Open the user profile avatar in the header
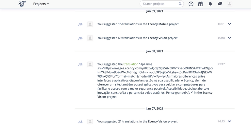The height and width of the screenshot is (126, 251). 229,4
